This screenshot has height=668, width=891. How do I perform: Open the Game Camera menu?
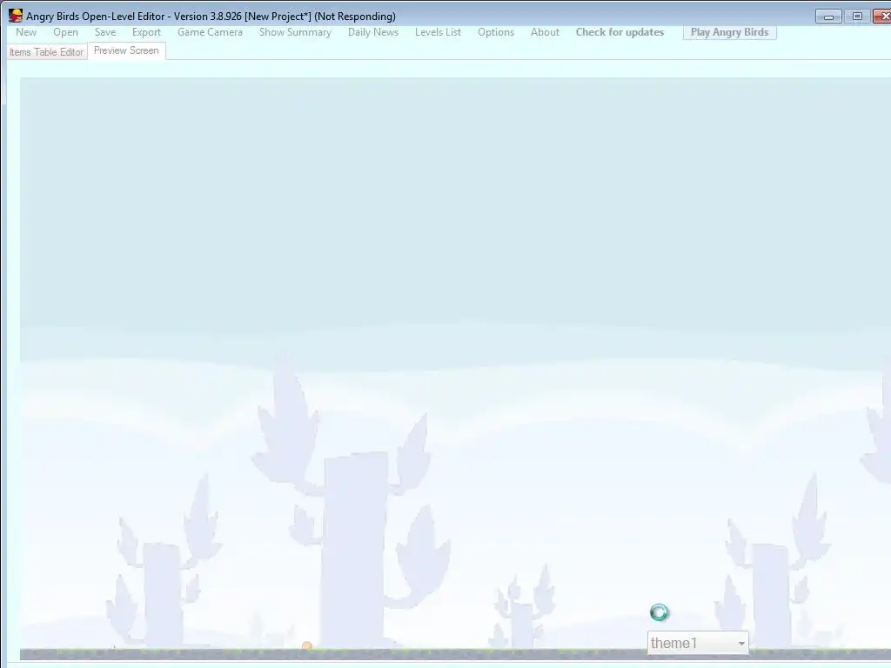click(210, 32)
